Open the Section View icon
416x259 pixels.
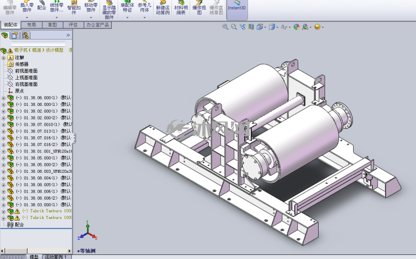tap(251, 27)
